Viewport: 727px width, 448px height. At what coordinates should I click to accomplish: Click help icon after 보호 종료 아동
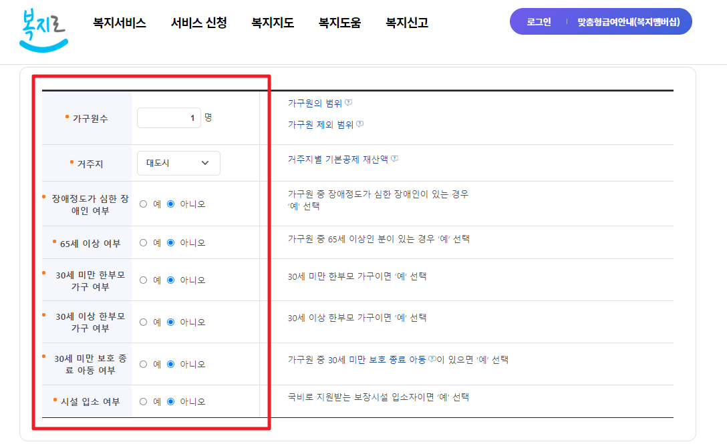coord(432,359)
